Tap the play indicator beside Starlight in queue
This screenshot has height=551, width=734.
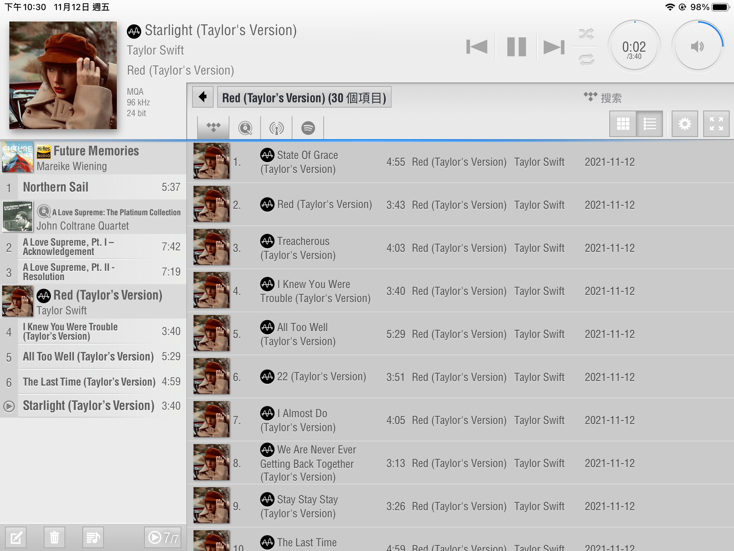click(9, 406)
